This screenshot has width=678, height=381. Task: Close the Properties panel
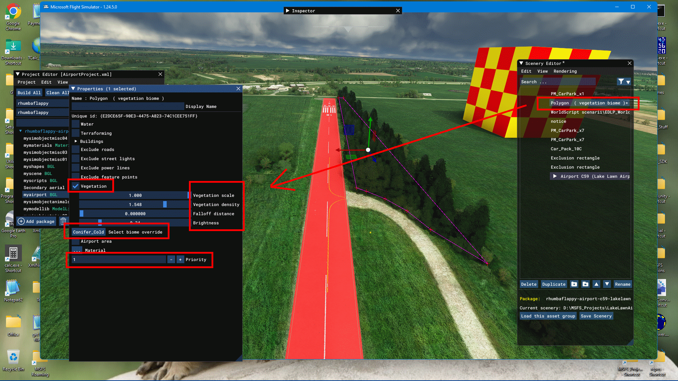click(238, 89)
